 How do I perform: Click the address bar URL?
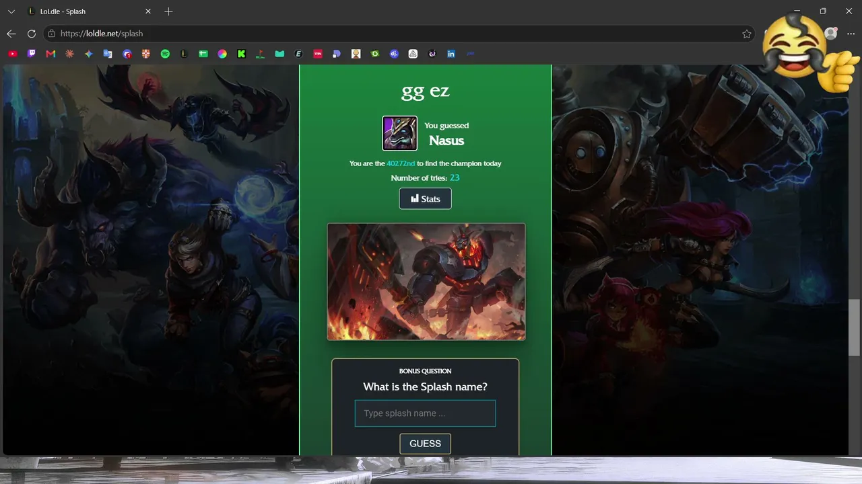(102, 34)
